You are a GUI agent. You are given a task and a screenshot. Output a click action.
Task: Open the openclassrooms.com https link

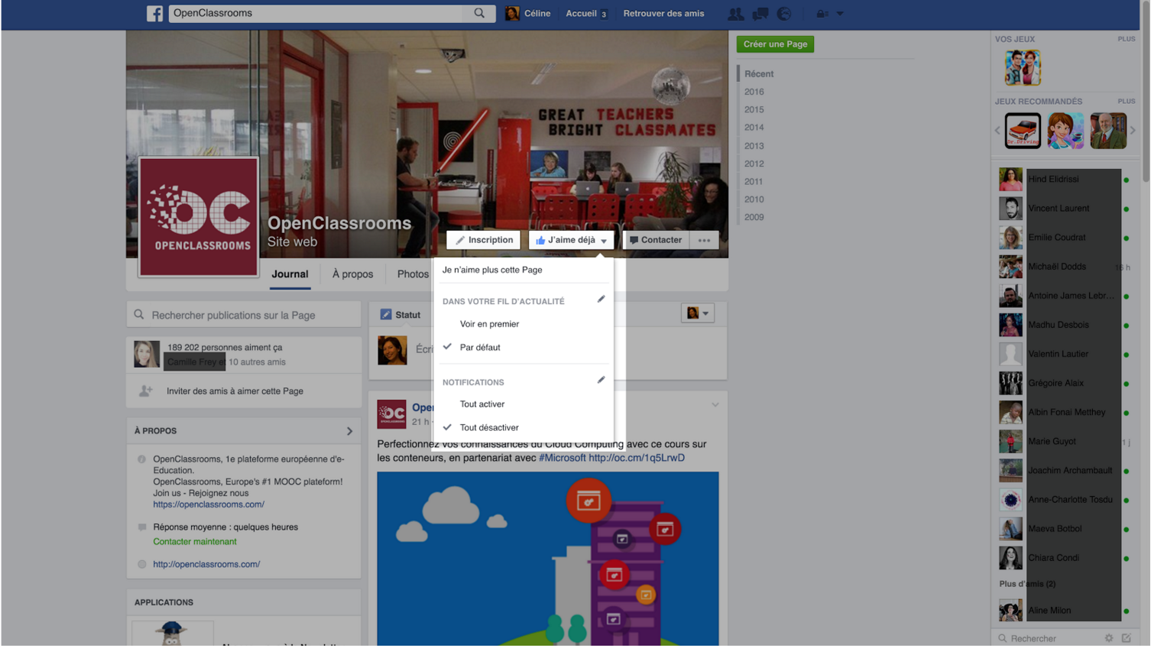click(209, 504)
